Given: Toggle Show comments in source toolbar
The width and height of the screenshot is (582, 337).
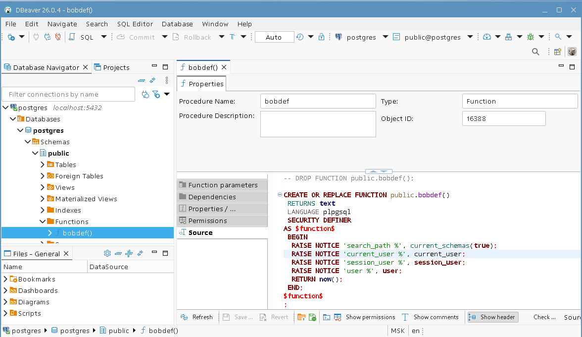Looking at the screenshot, I should pos(430,317).
